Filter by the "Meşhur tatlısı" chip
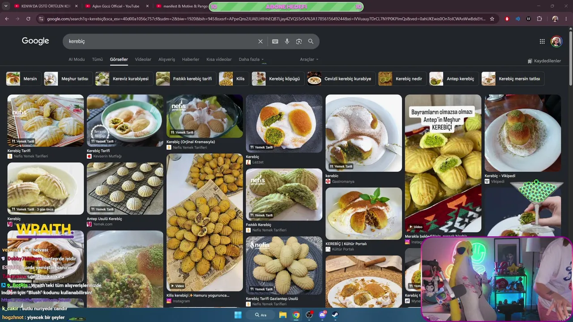573x322 pixels. click(68, 79)
